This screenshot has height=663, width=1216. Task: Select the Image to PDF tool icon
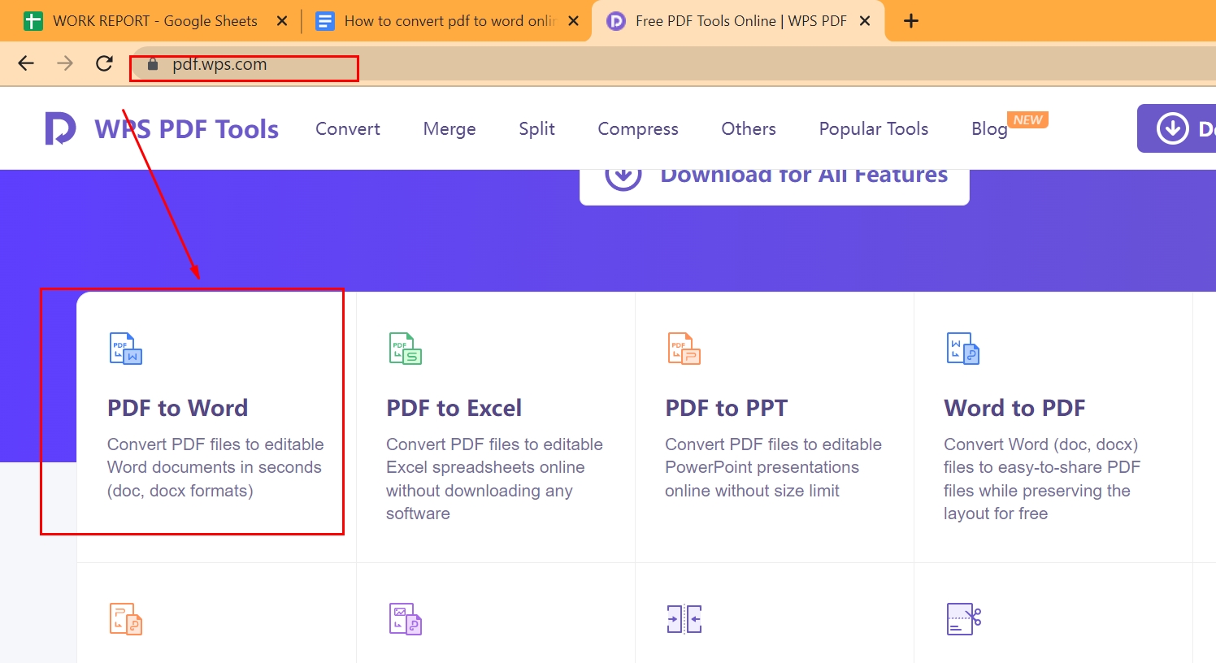pos(404,618)
